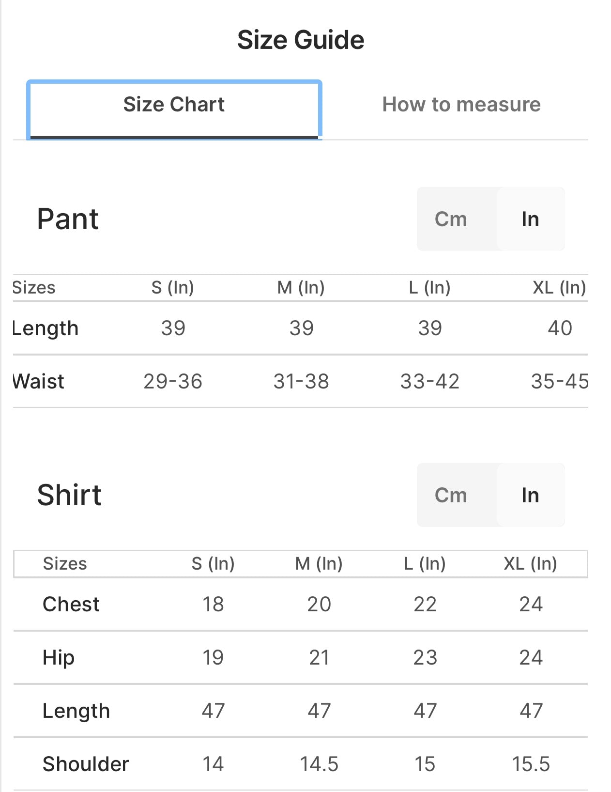Select the Shirt shoulder value 14.5
This screenshot has width=611, height=792.
(319, 764)
